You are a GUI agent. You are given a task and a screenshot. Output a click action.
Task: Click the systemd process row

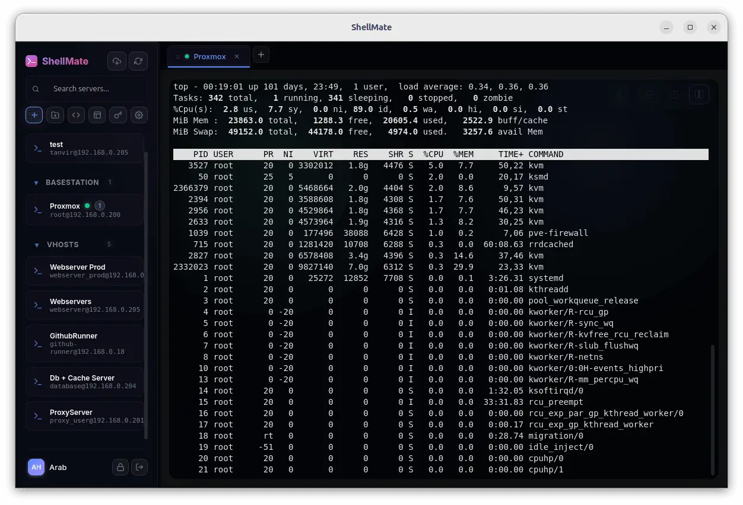[440, 278]
